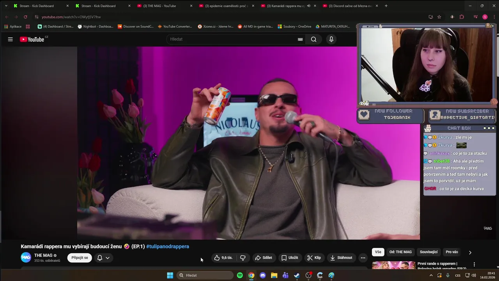Open THE MAG channel avatar
Image resolution: width=499 pixels, height=281 pixels.
pyautogui.click(x=26, y=258)
